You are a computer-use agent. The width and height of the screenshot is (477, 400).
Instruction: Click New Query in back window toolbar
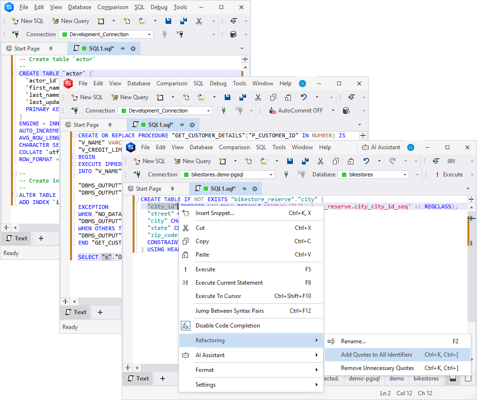[x=71, y=21]
